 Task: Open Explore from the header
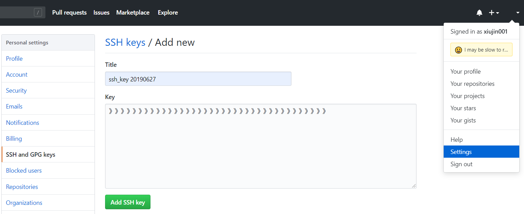point(168,13)
